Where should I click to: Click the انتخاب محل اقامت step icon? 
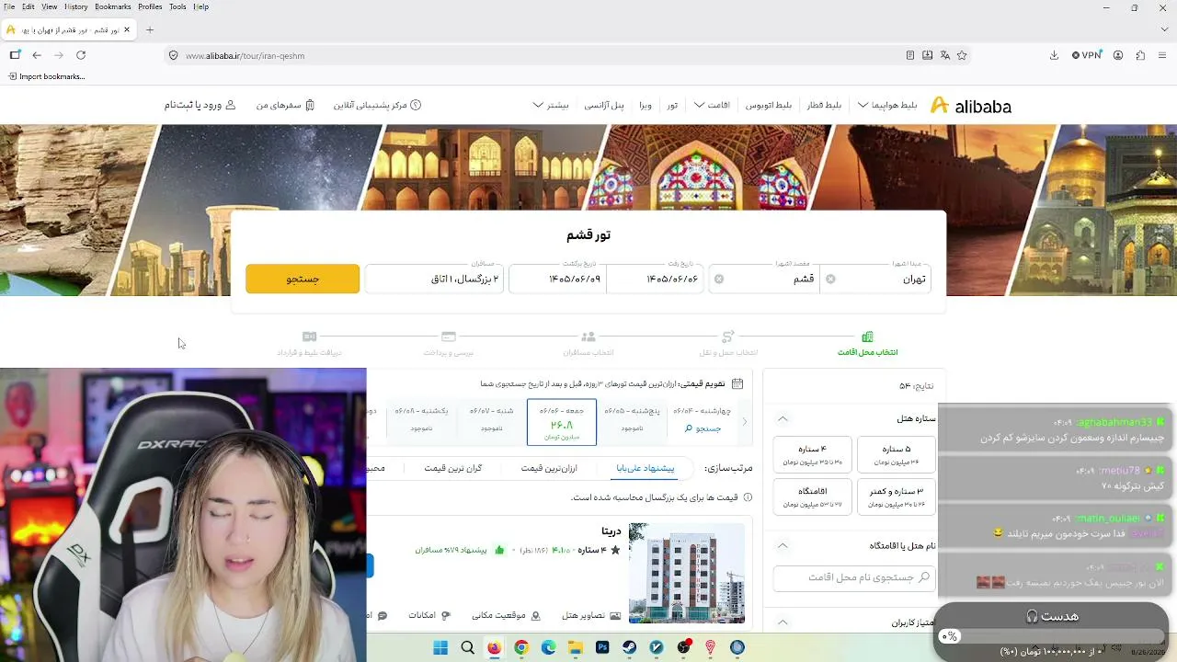click(x=867, y=337)
